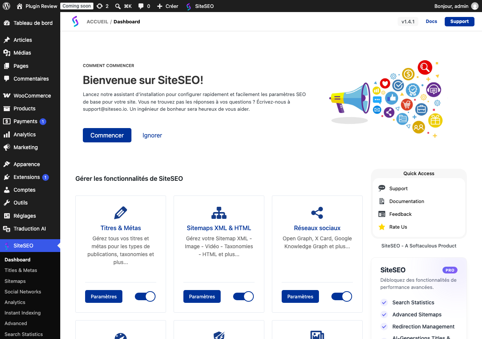Open Paramètres for Titres & Métas
The height and width of the screenshot is (339, 482).
coord(104,296)
